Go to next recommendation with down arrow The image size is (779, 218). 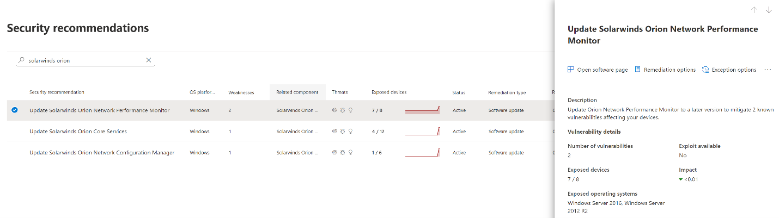click(769, 10)
